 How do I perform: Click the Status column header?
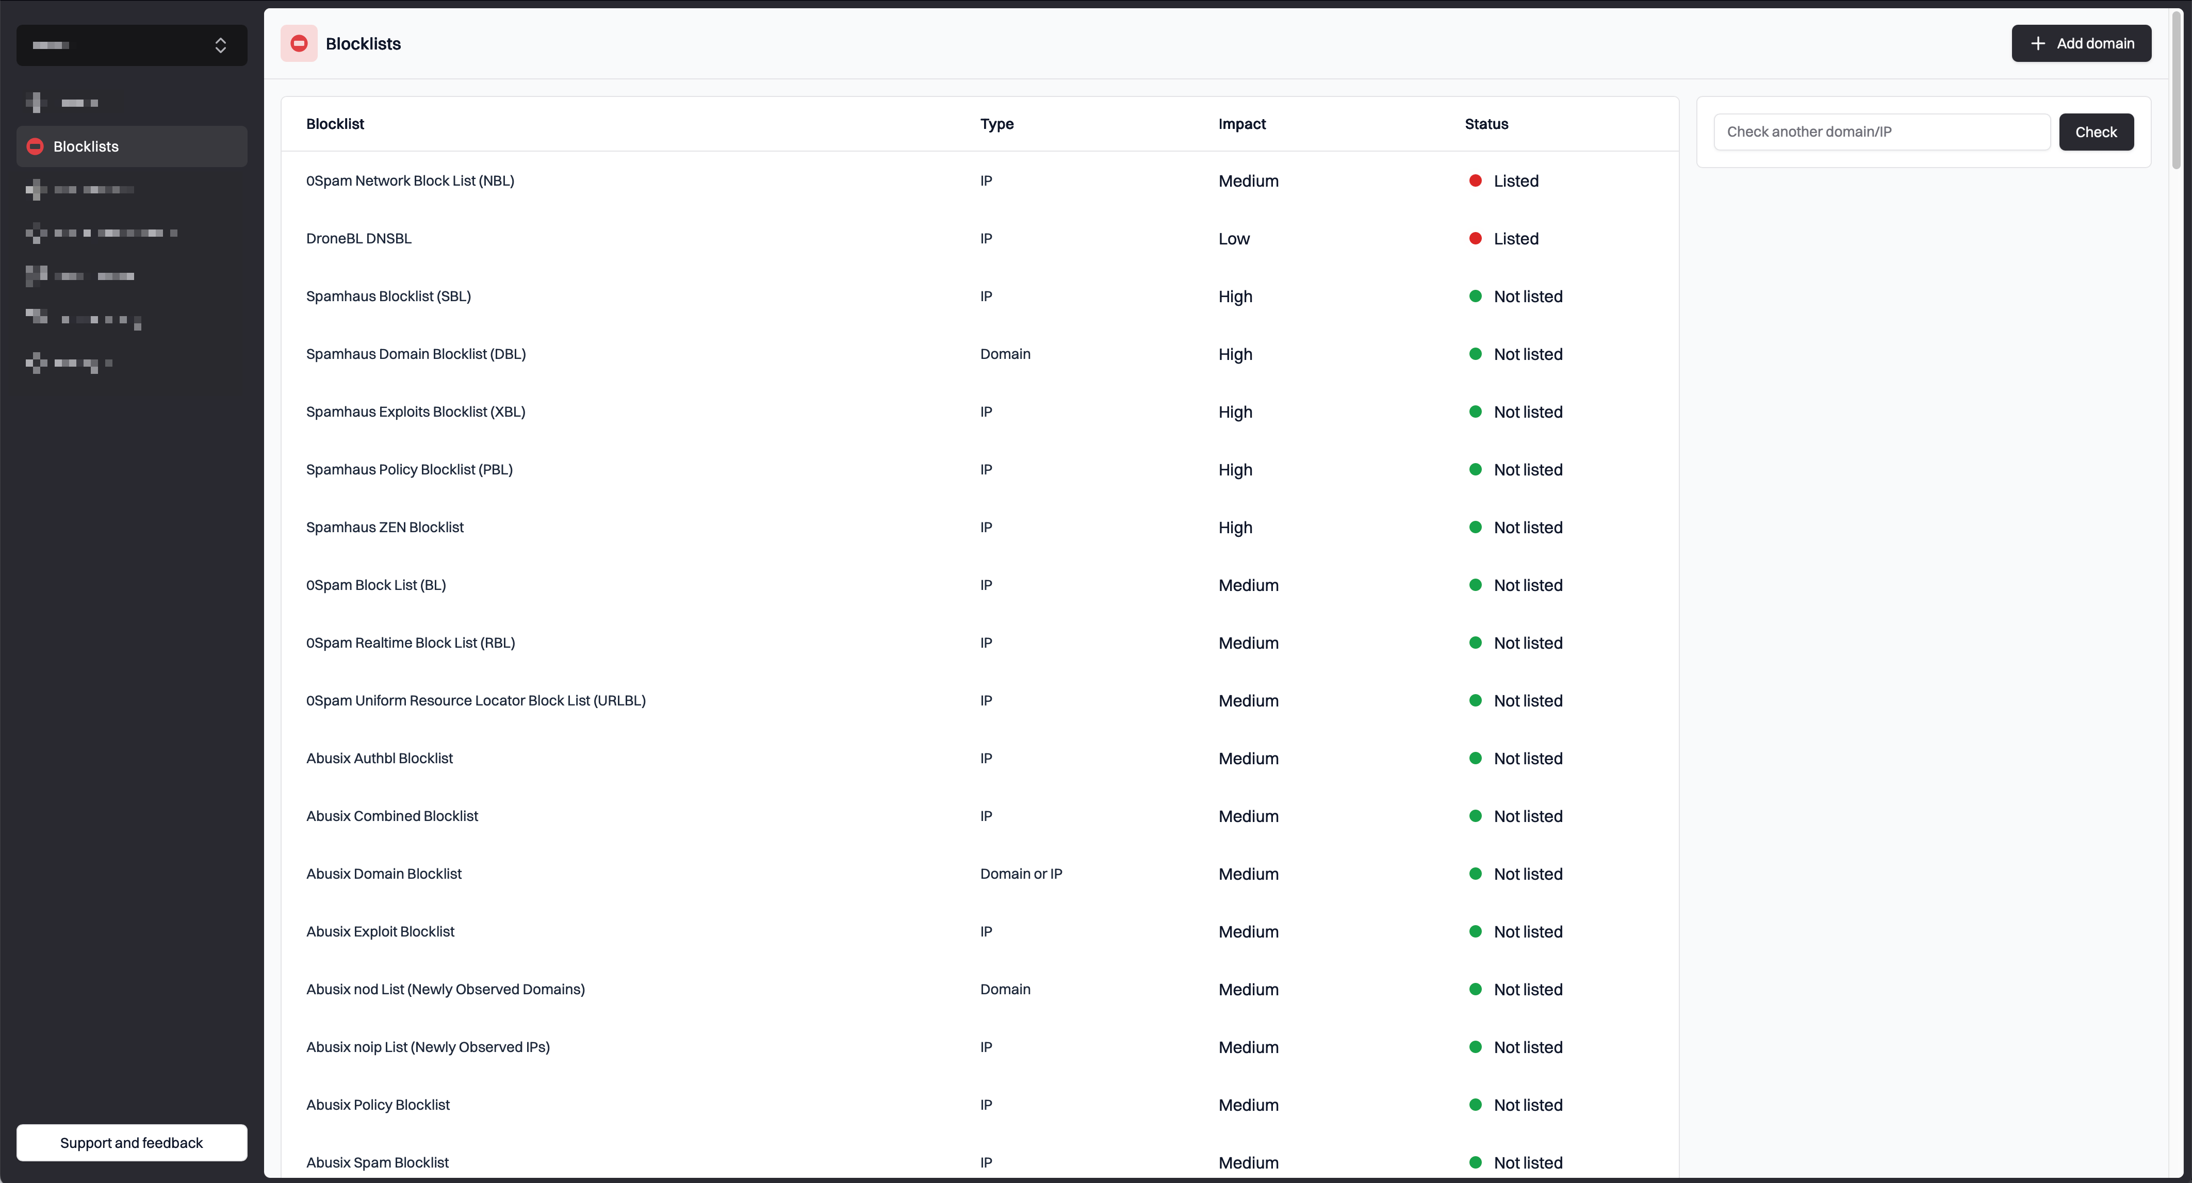(1486, 124)
